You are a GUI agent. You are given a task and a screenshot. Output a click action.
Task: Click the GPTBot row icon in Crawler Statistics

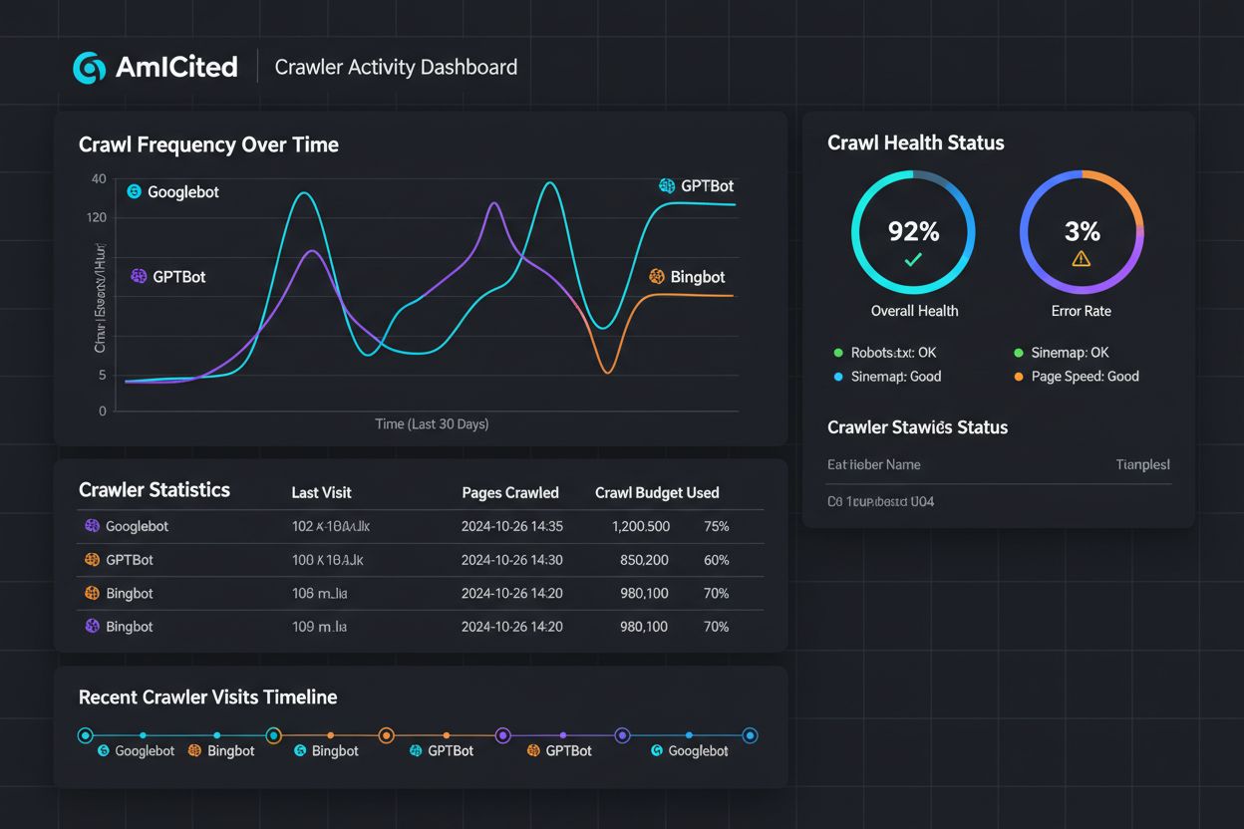(93, 560)
